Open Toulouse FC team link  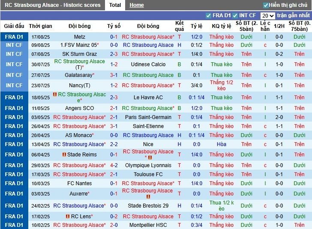click(x=148, y=174)
